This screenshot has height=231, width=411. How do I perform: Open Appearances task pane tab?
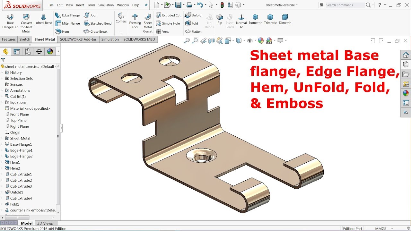[406, 93]
